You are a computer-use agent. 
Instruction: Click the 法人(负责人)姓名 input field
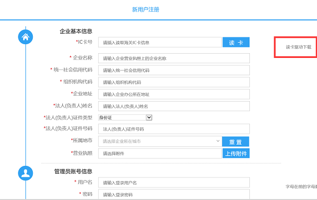(x=174, y=106)
